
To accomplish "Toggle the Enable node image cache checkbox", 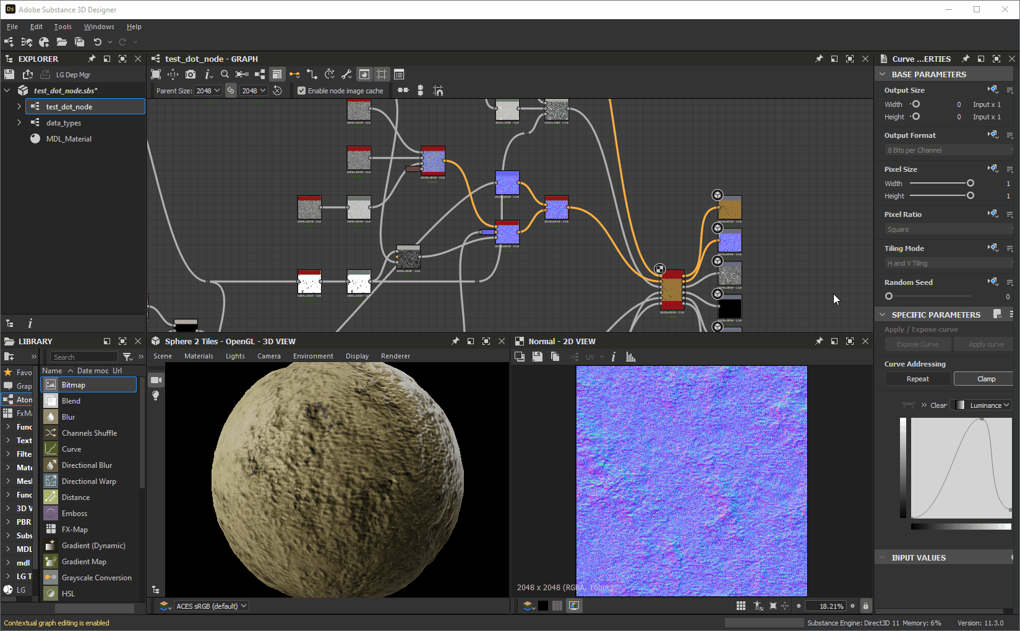I will point(301,90).
